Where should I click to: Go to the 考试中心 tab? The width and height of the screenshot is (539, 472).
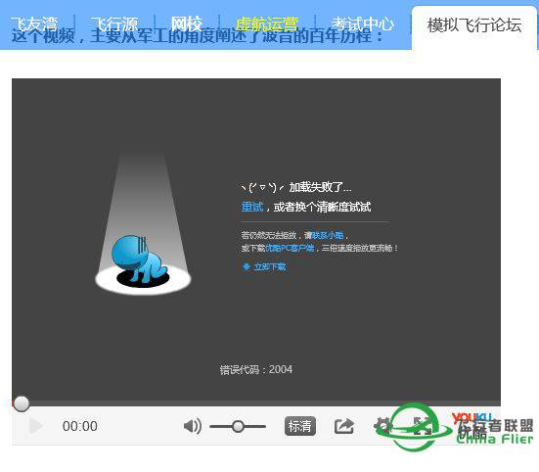point(362,24)
